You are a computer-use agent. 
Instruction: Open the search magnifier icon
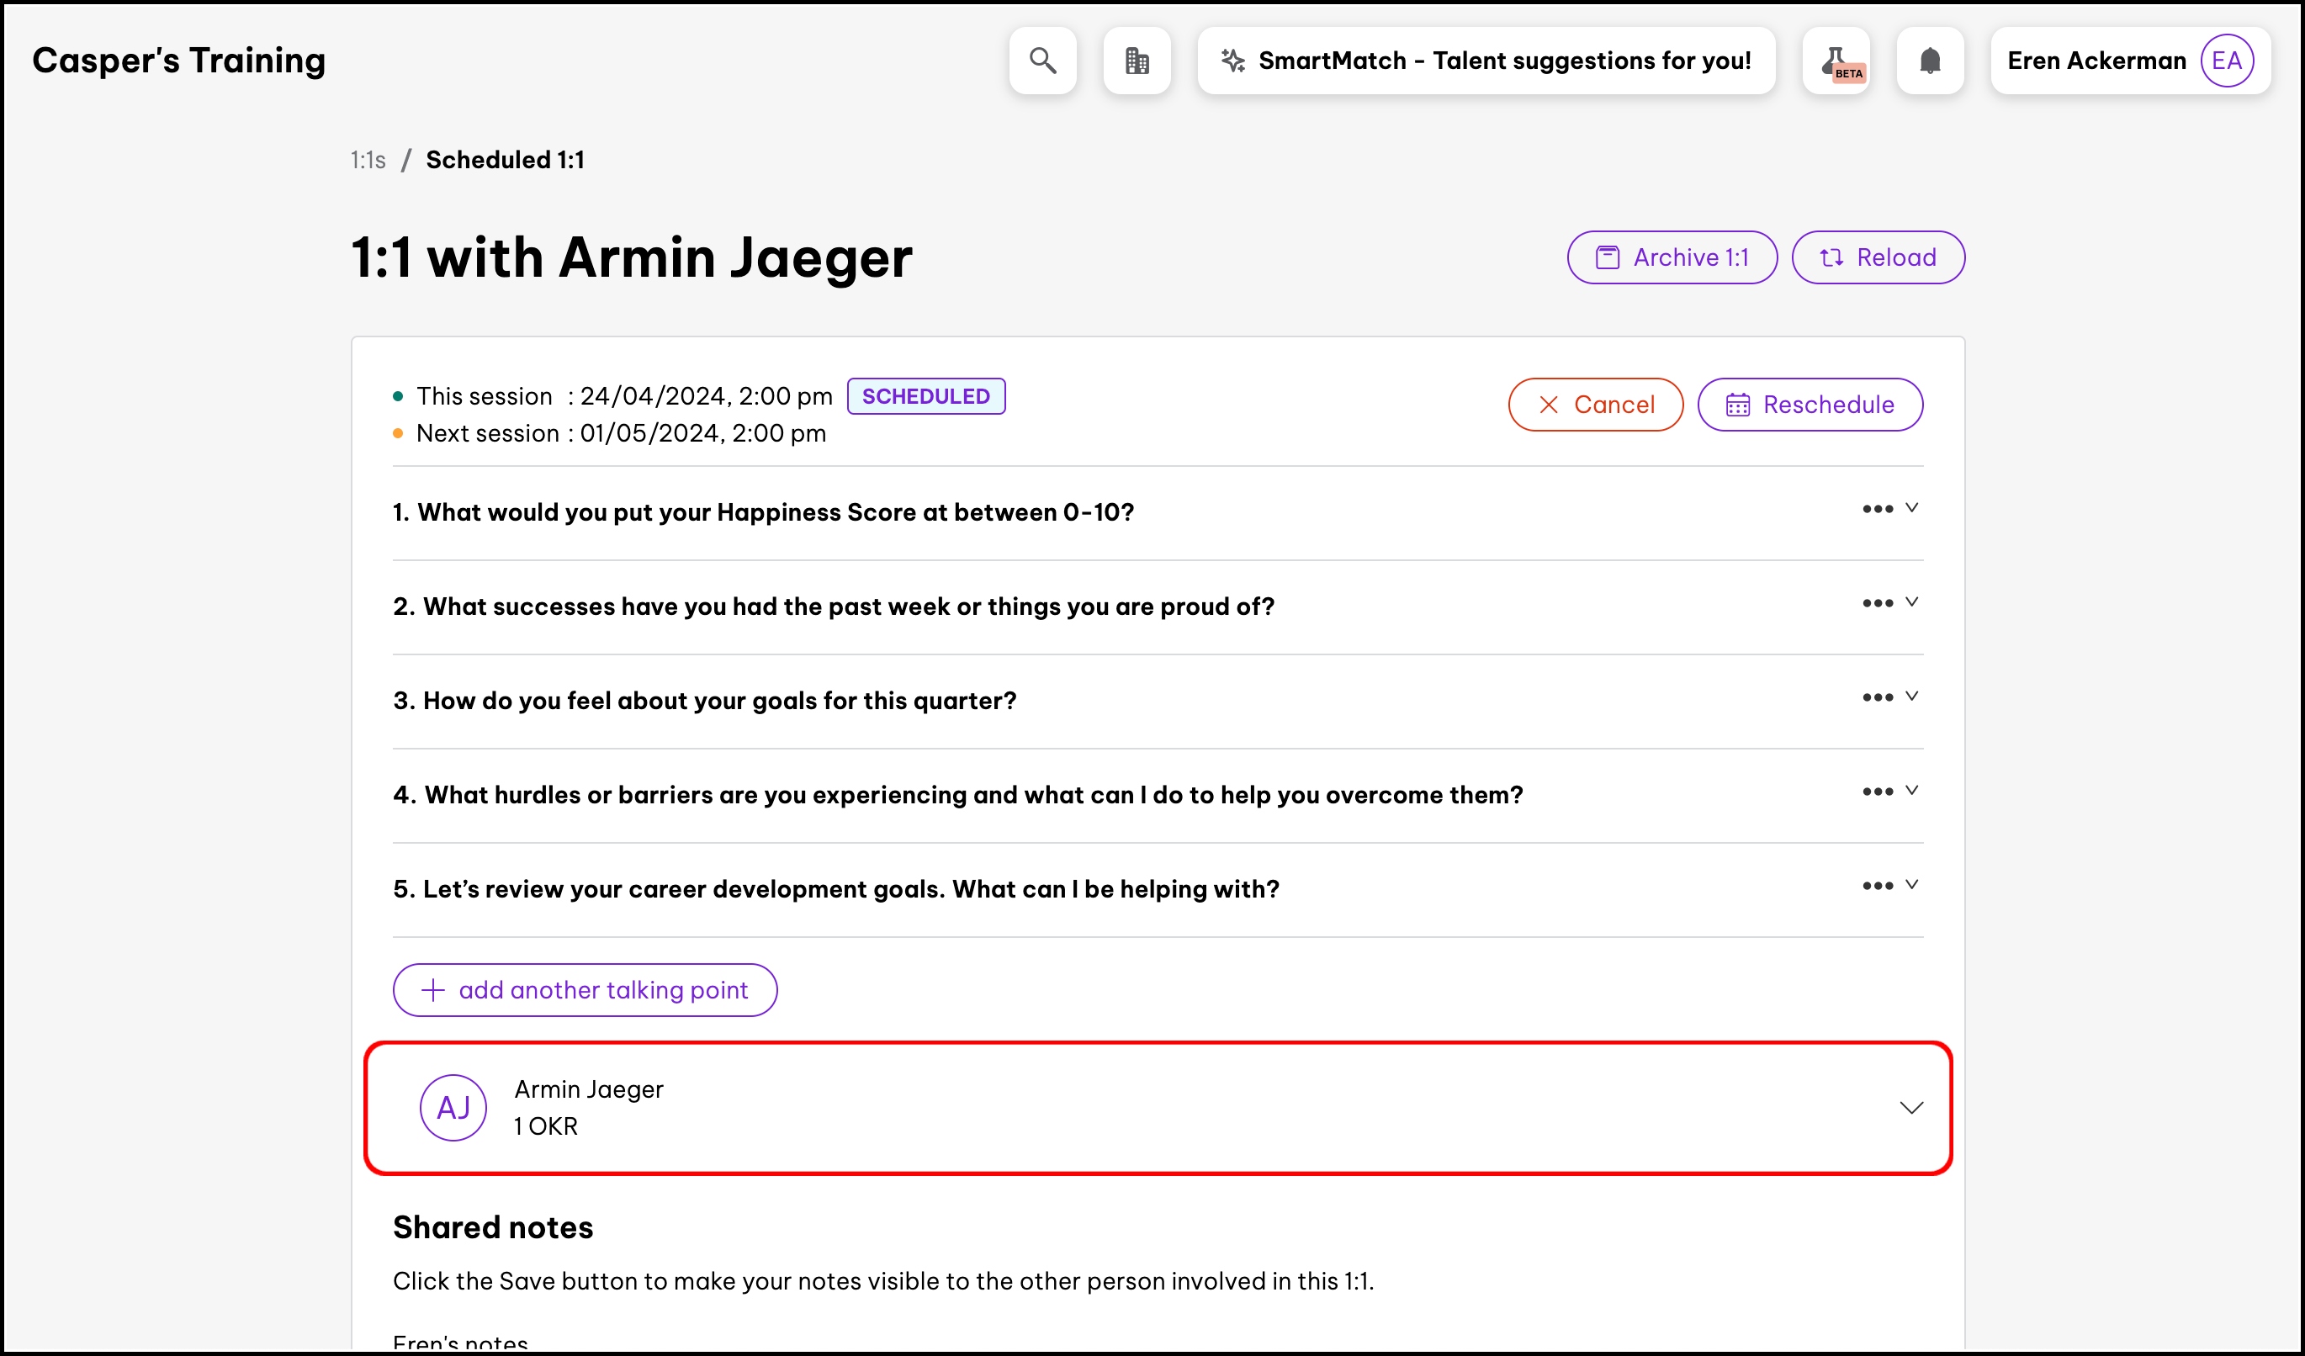(x=1041, y=61)
